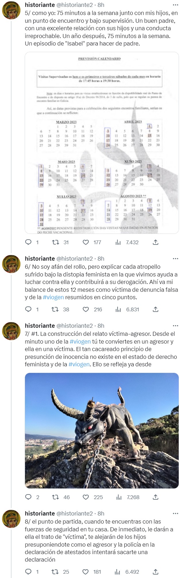Open the more options menu on tweet 5
Viewport: 181px width, 578px height.
[x=175, y=4]
